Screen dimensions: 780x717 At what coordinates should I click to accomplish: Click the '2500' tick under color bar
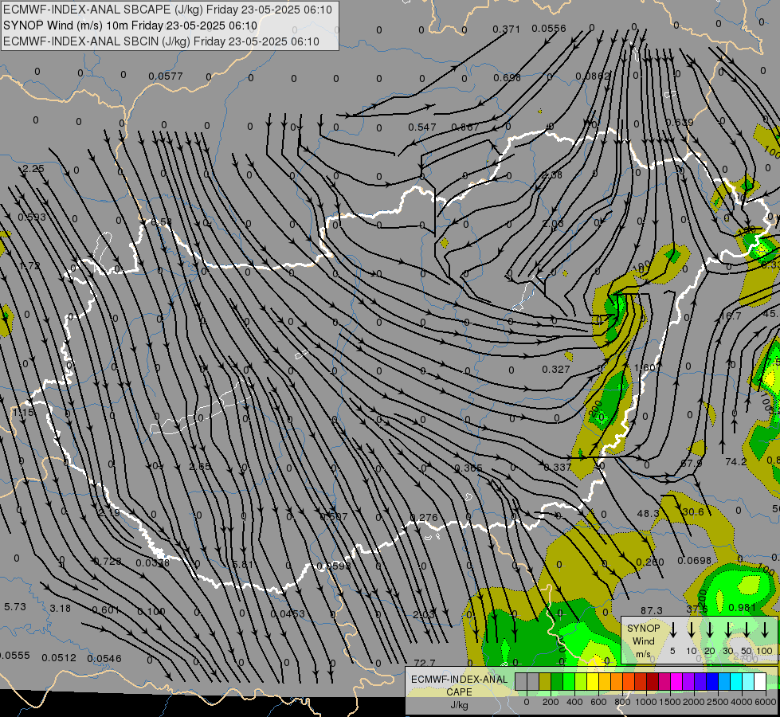(x=718, y=702)
